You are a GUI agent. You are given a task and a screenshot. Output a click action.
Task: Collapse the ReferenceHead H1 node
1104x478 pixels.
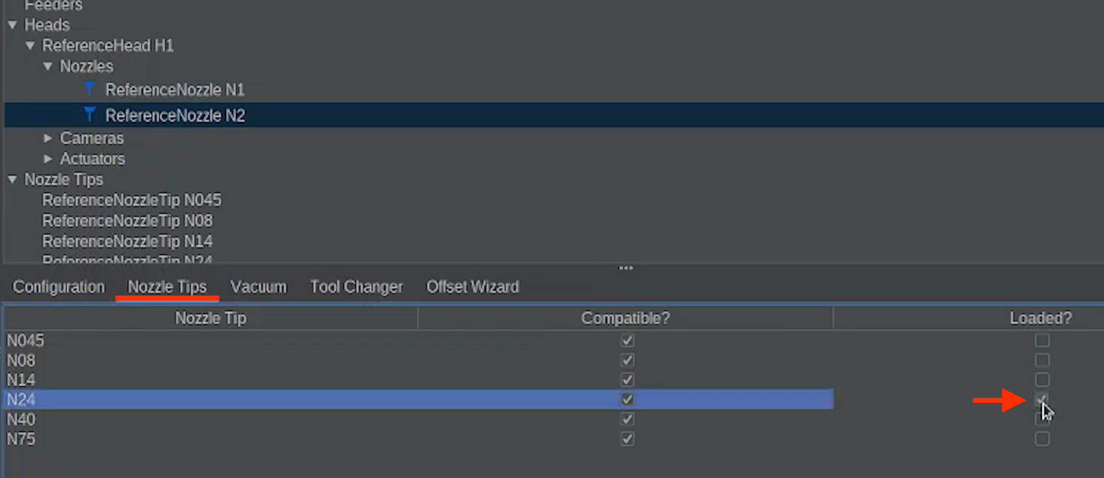click(31, 45)
